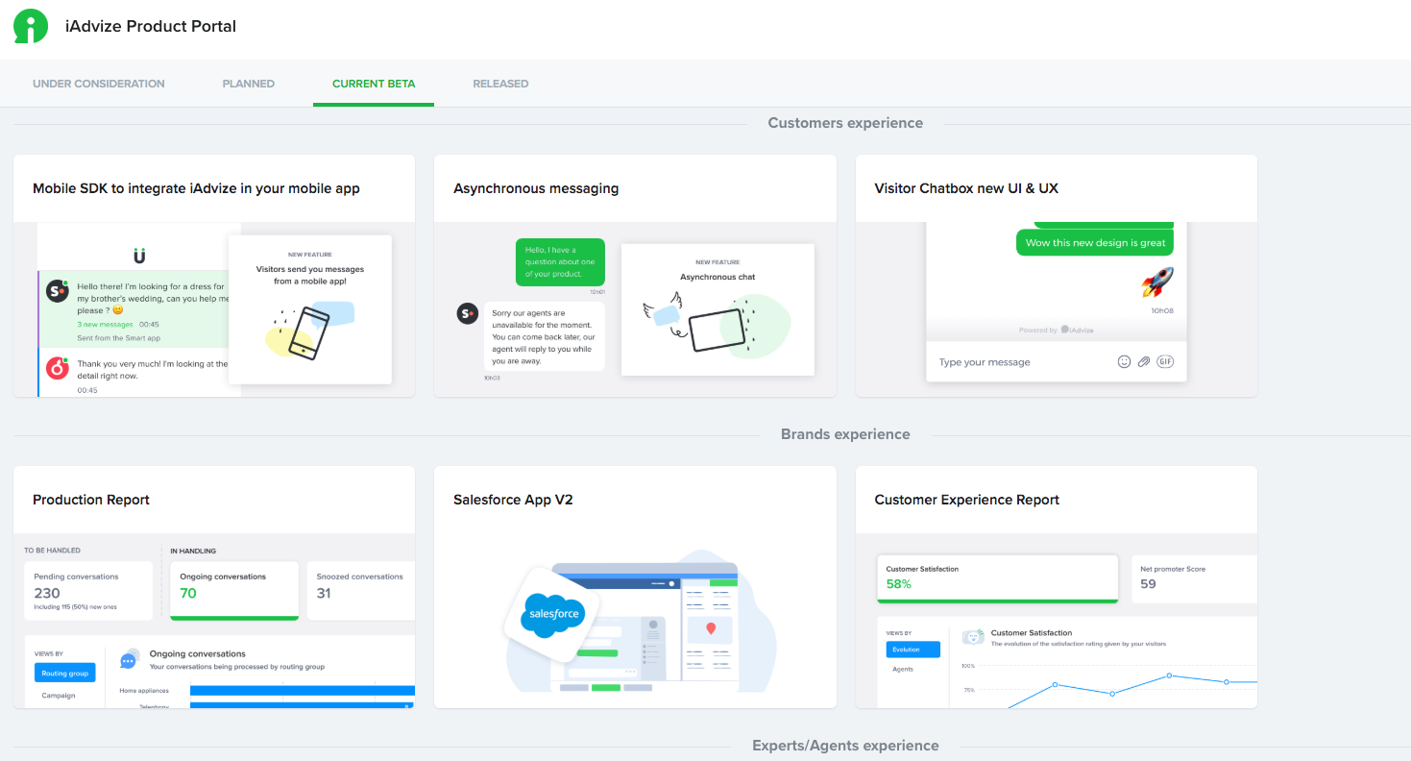This screenshot has width=1411, height=761.
Task: Switch to the PLANNED tab
Action: (x=248, y=84)
